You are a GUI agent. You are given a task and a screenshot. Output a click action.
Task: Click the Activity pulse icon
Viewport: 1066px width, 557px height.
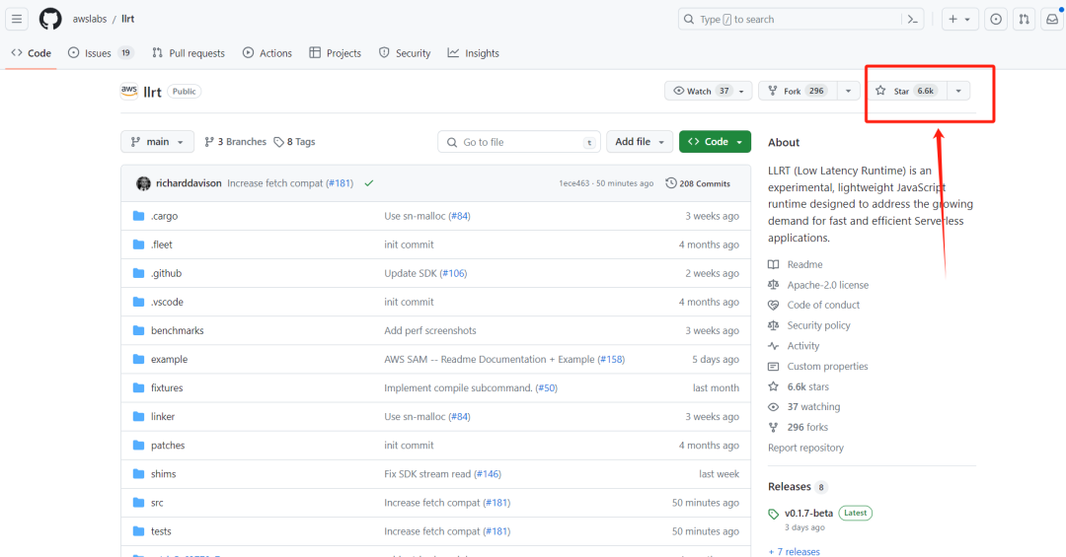773,346
